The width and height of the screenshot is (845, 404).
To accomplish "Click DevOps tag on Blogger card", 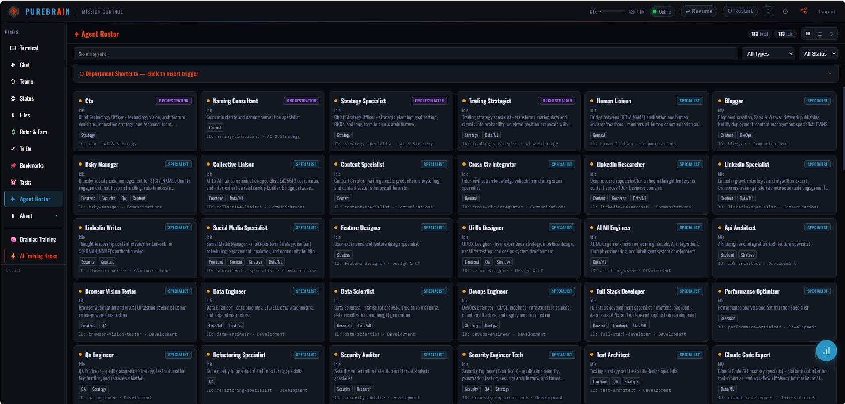I will pyautogui.click(x=746, y=135).
